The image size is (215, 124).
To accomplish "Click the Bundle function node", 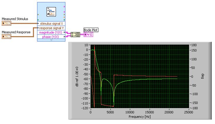I will pos(75,35).
